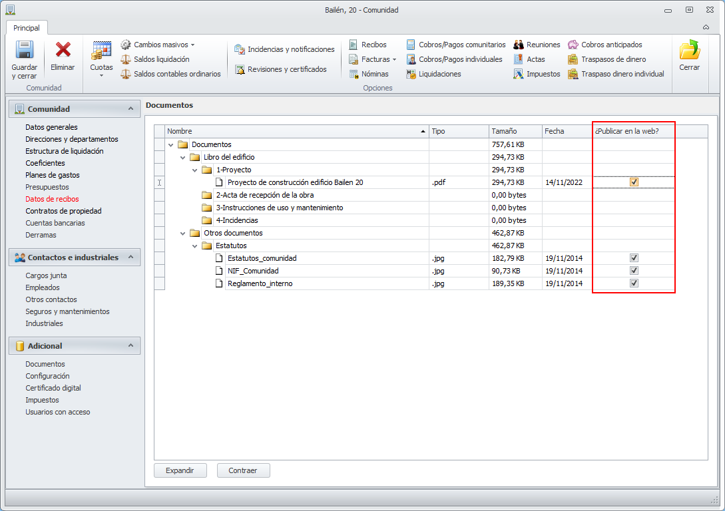The width and height of the screenshot is (725, 511).
Task: Click the red Eliminar X icon
Action: point(63,51)
